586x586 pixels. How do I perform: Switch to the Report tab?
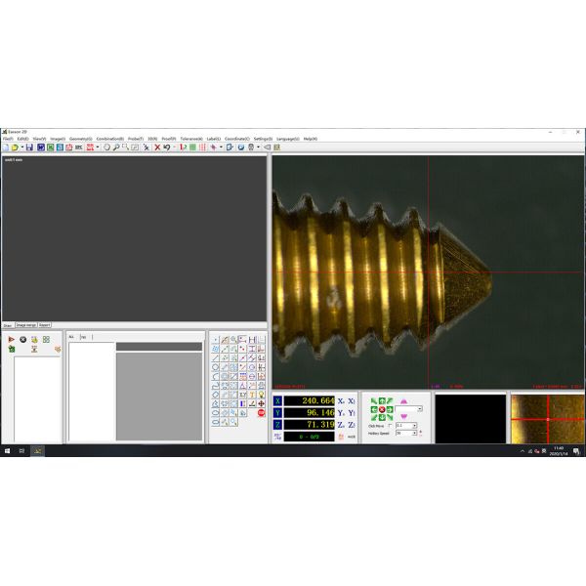[x=45, y=324]
